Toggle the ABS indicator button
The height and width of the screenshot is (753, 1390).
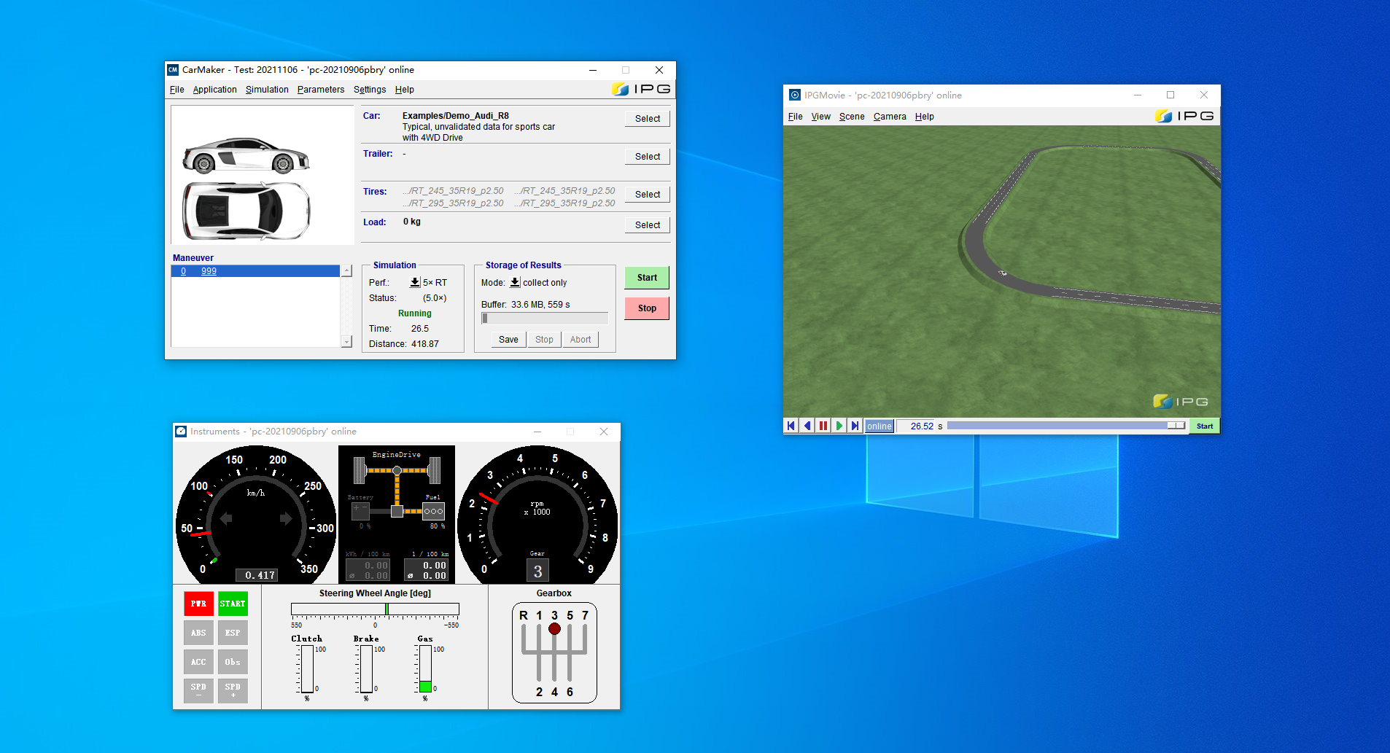coord(198,633)
